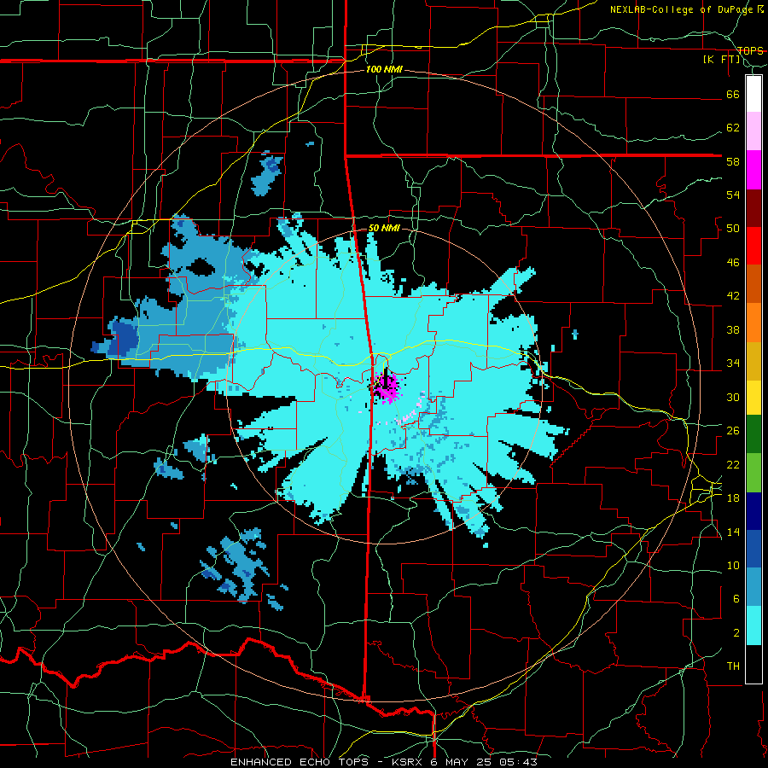This screenshot has height=768, width=768.
Task: Click the white 66 kft legend swatch
Action: [753, 94]
